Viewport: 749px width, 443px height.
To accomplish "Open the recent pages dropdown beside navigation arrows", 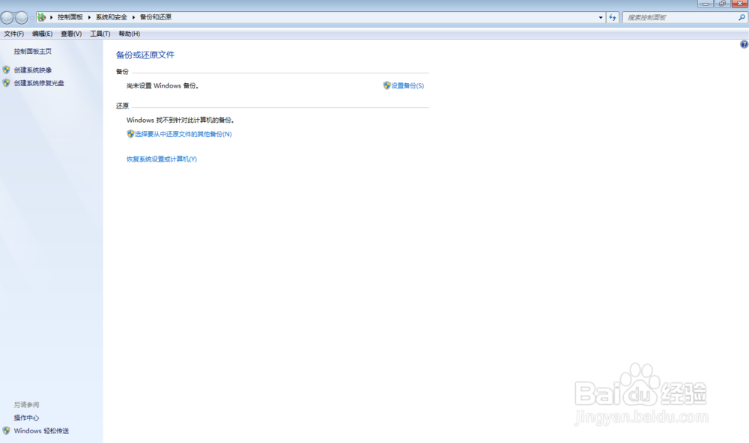I will pos(31,18).
